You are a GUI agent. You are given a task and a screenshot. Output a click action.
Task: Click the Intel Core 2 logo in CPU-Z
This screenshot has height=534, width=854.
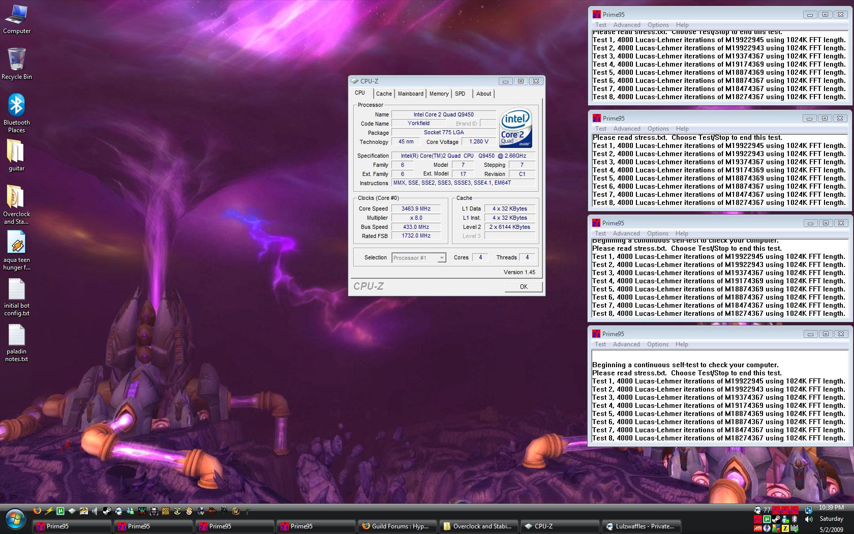coord(516,127)
